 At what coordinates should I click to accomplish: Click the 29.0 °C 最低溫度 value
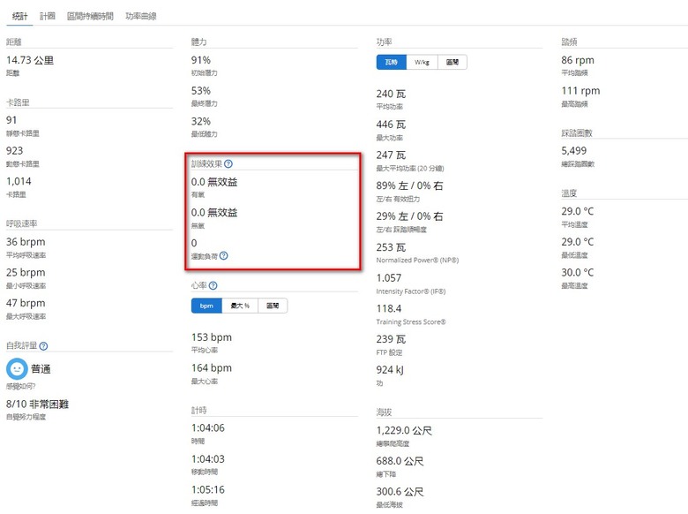click(x=578, y=242)
